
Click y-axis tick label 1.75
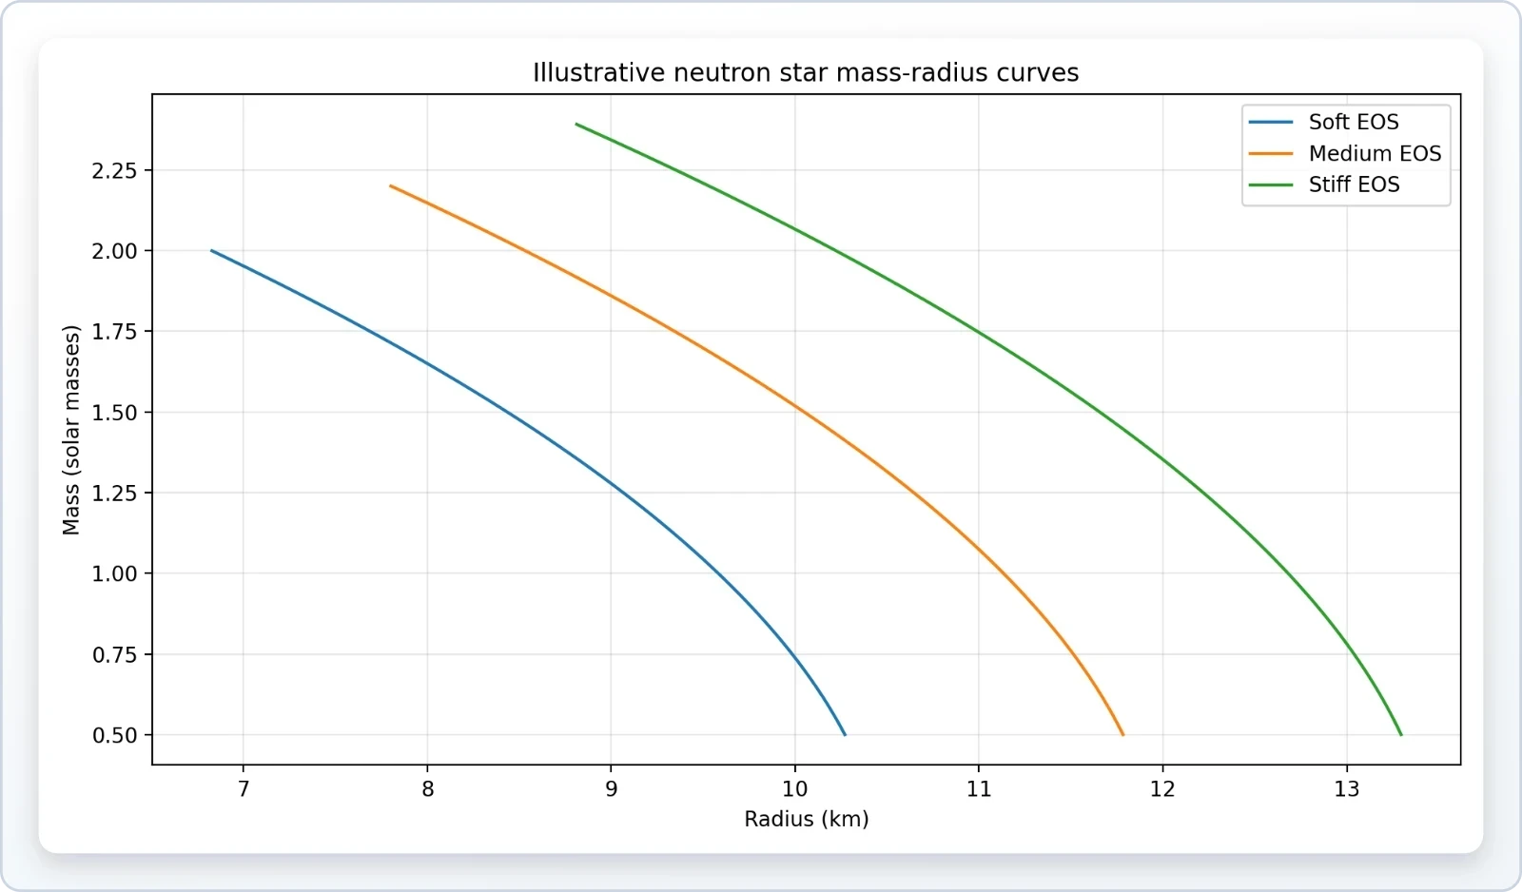click(x=115, y=331)
